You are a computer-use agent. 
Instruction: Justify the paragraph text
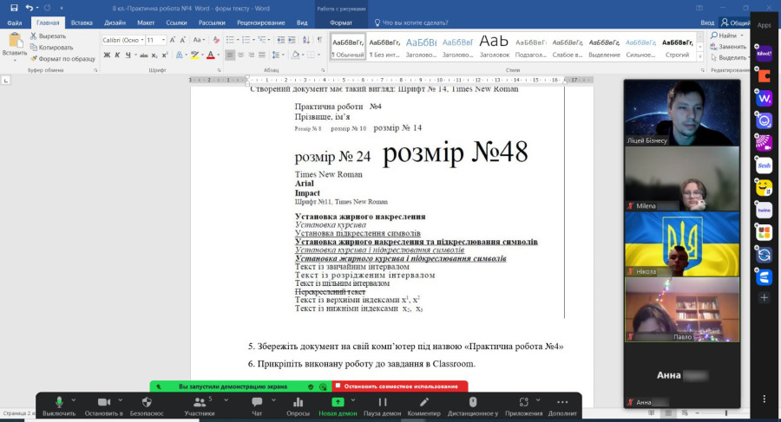[x=261, y=55]
